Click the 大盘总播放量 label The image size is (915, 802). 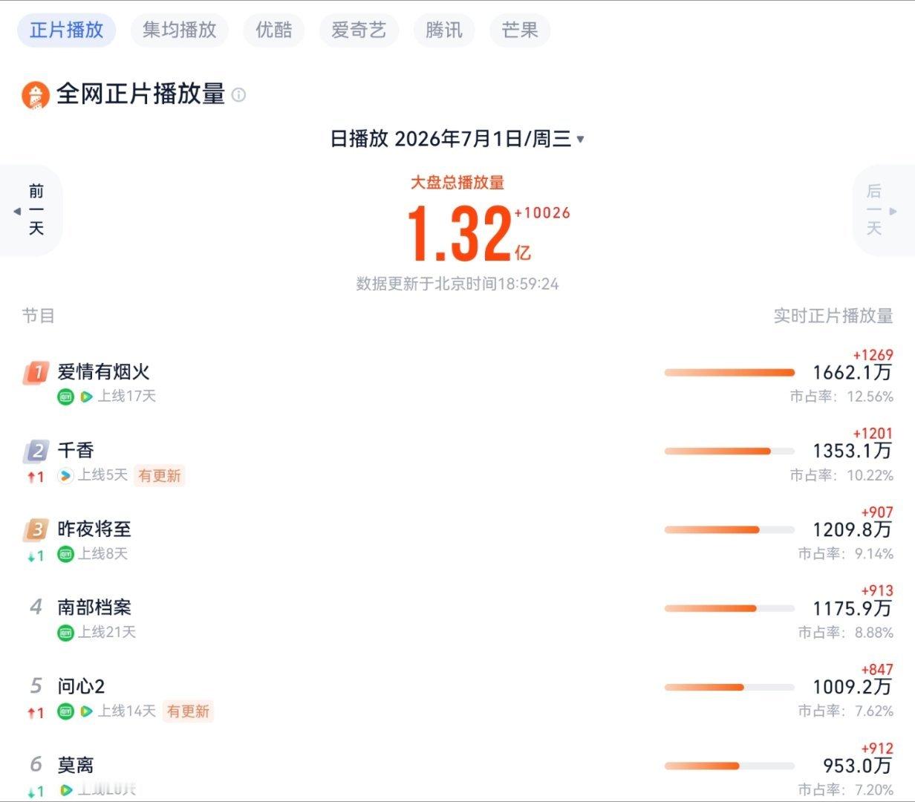click(457, 182)
